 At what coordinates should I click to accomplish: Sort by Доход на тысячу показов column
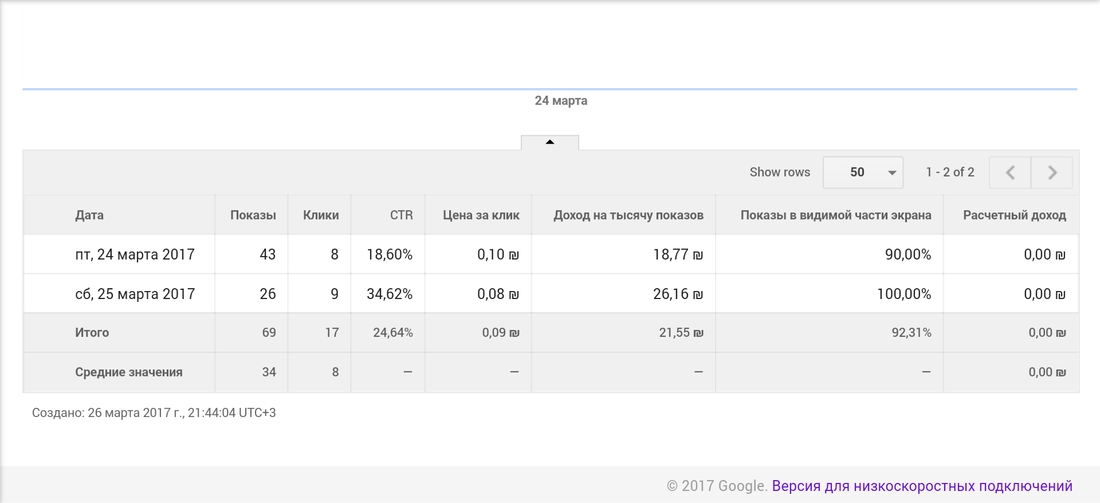(x=628, y=215)
